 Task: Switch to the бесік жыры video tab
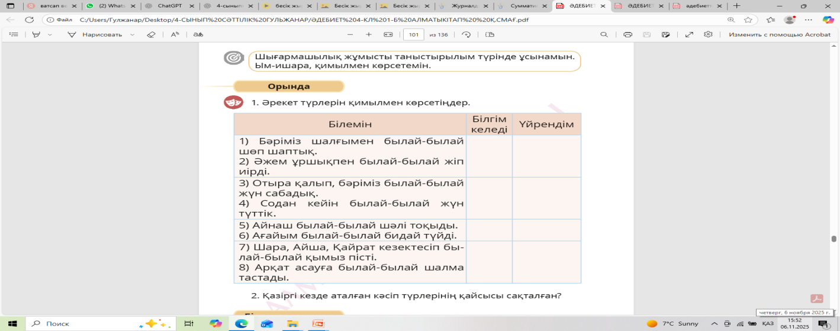tap(287, 5)
